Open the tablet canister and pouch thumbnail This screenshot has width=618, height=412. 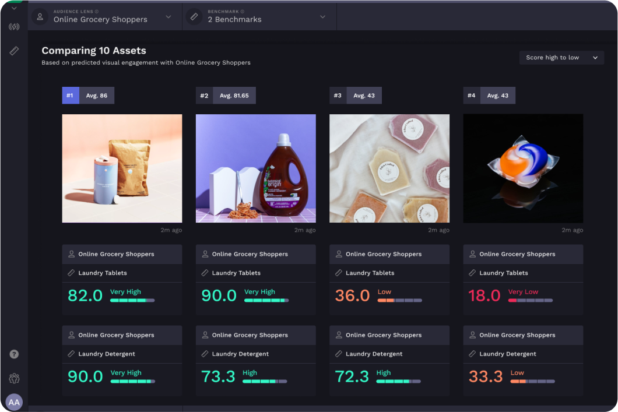click(x=122, y=168)
